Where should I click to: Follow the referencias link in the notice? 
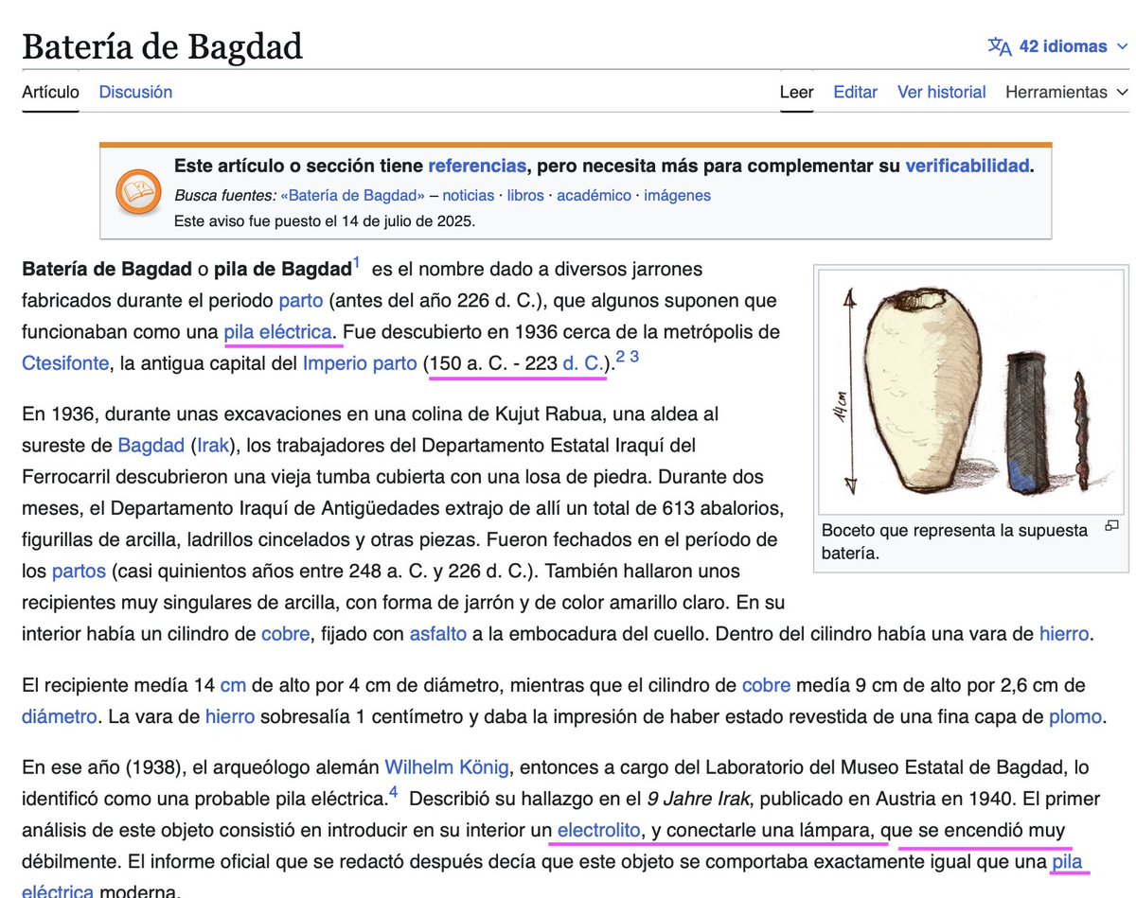476,166
